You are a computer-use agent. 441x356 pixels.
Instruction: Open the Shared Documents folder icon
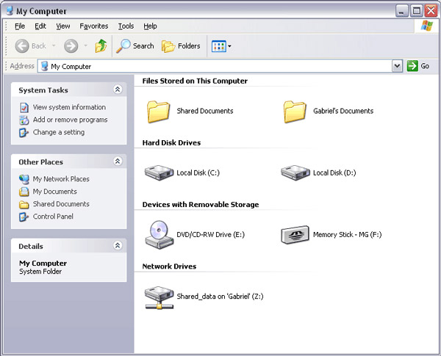click(158, 112)
